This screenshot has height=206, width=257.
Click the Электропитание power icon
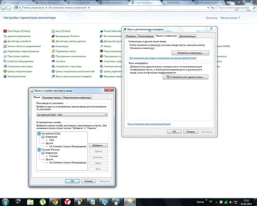point(5,76)
